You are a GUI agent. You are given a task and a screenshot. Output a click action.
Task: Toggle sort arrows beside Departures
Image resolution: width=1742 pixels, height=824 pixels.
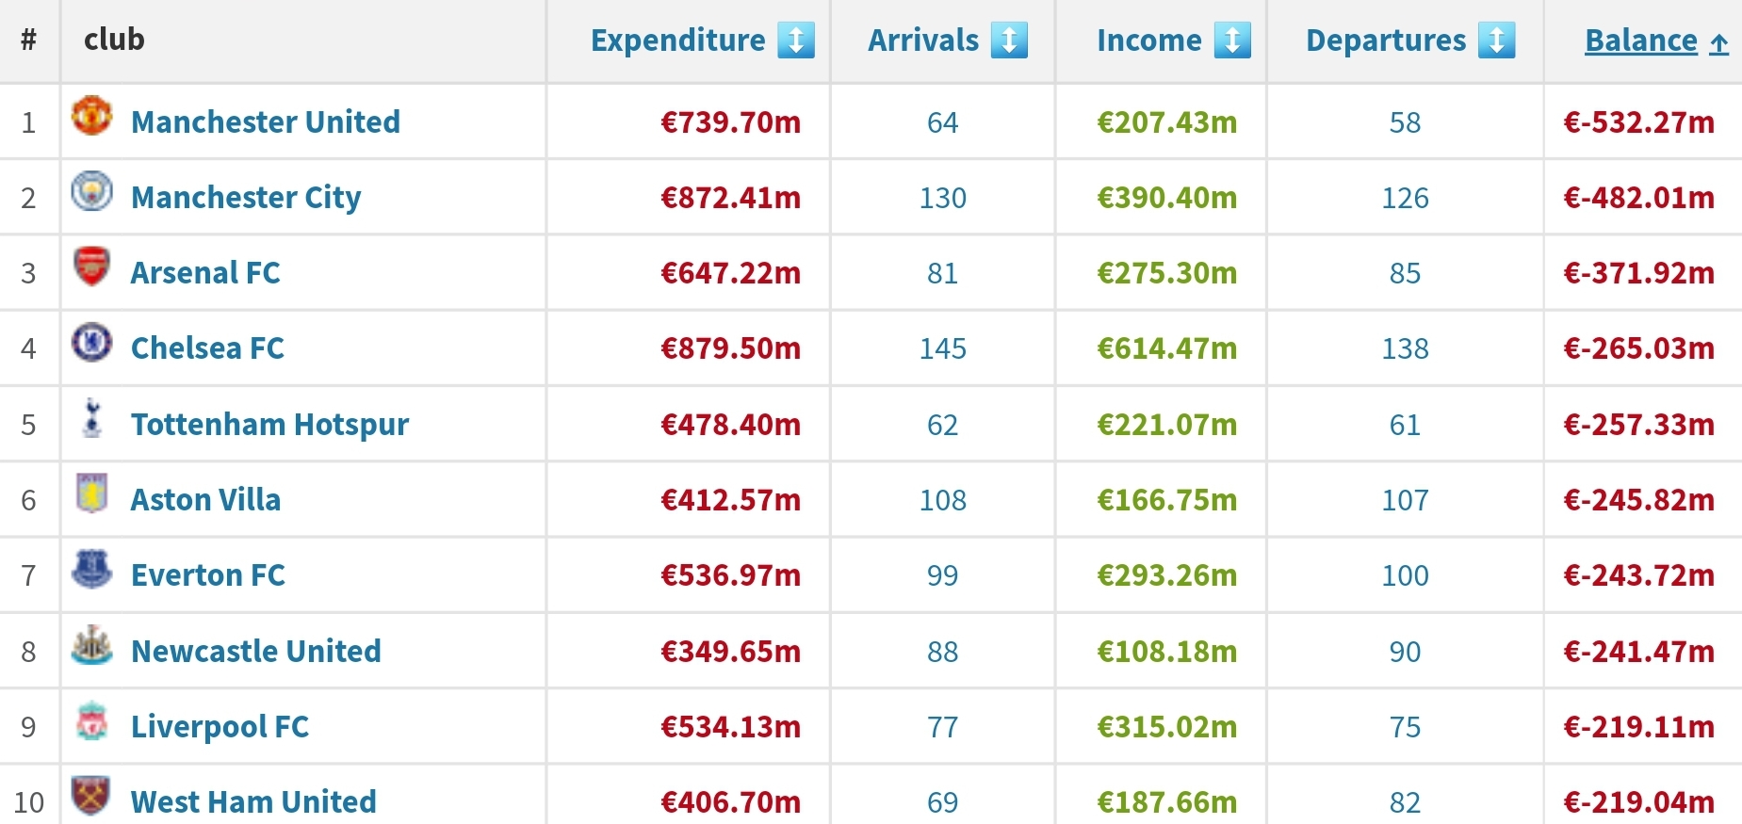coord(1496,40)
